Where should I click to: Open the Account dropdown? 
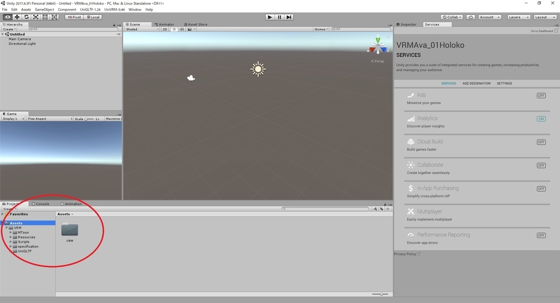pyautogui.click(x=489, y=17)
